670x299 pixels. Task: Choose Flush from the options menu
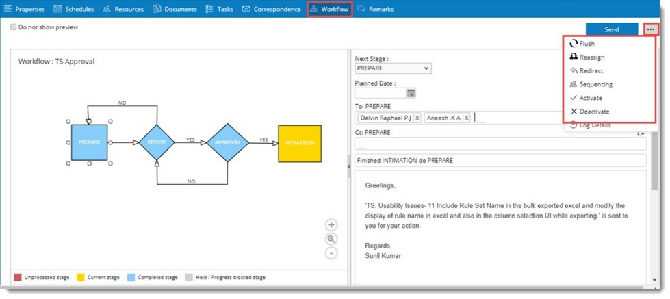[587, 44]
